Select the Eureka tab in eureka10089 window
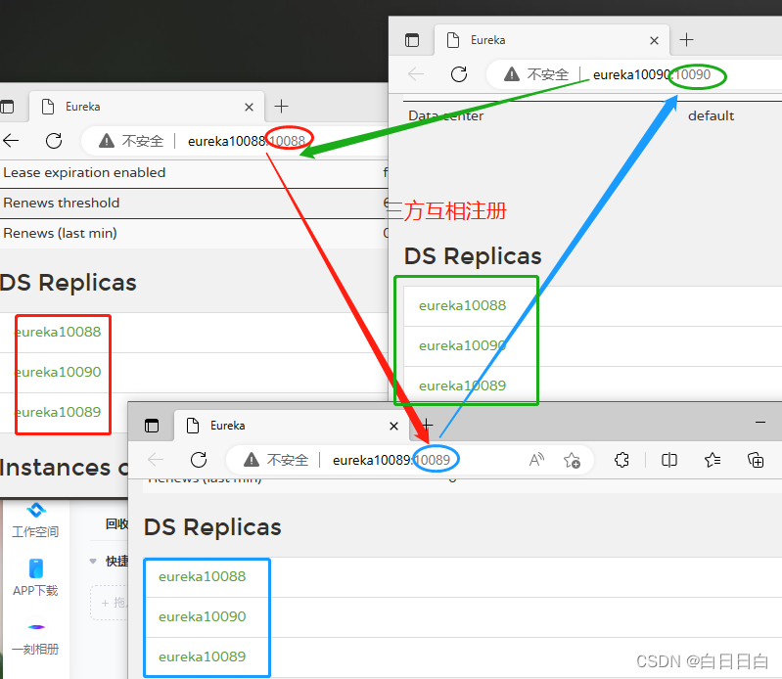The height and width of the screenshot is (679, 782). point(292,426)
